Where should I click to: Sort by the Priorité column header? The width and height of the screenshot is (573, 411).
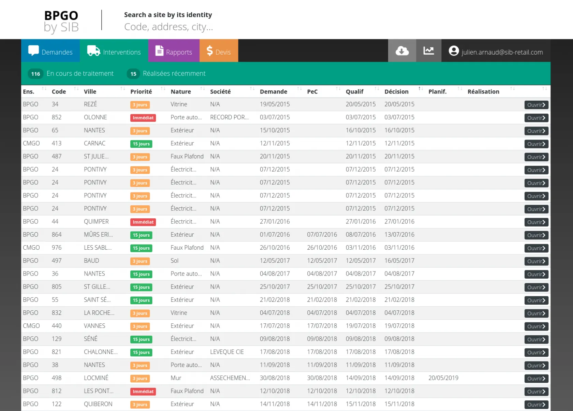pyautogui.click(x=141, y=91)
